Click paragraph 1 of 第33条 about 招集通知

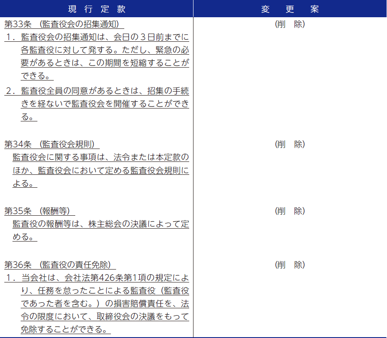click(105, 56)
